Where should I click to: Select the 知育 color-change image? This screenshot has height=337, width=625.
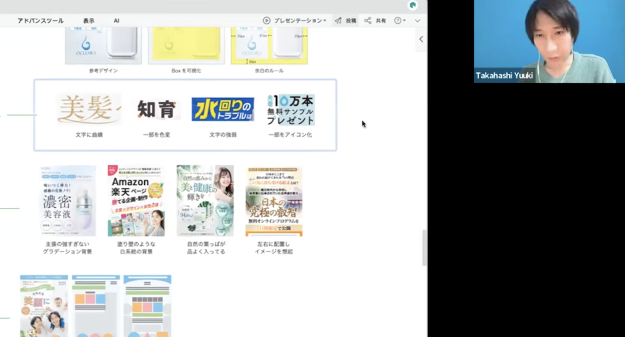[x=157, y=109]
